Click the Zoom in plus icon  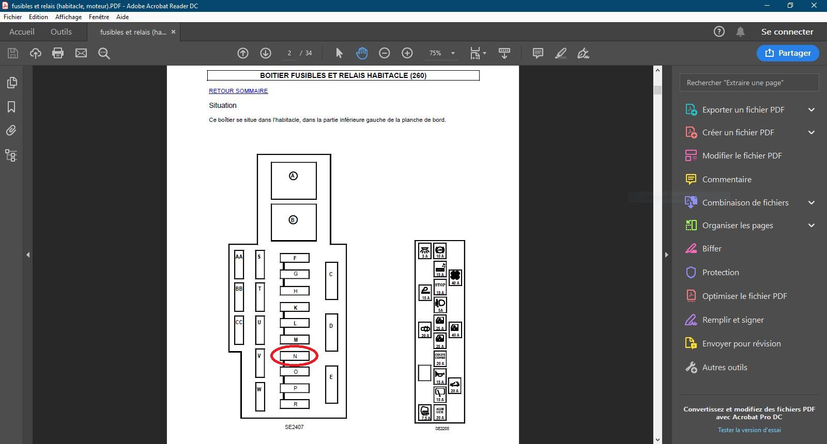(x=407, y=53)
